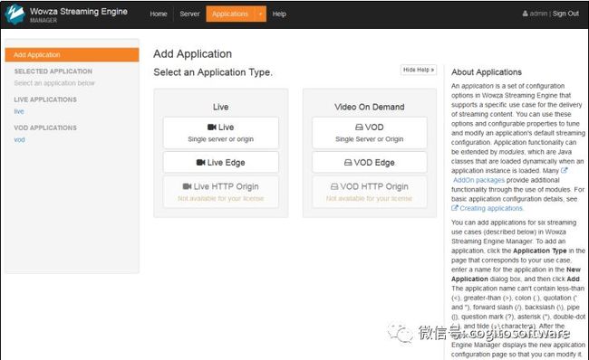Select the Applications menu tab
This screenshot has height=360, width=589.
pos(230,14)
